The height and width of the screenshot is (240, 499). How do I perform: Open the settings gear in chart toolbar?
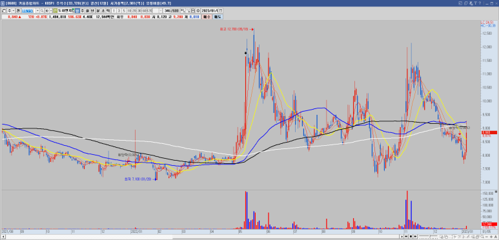point(198,10)
